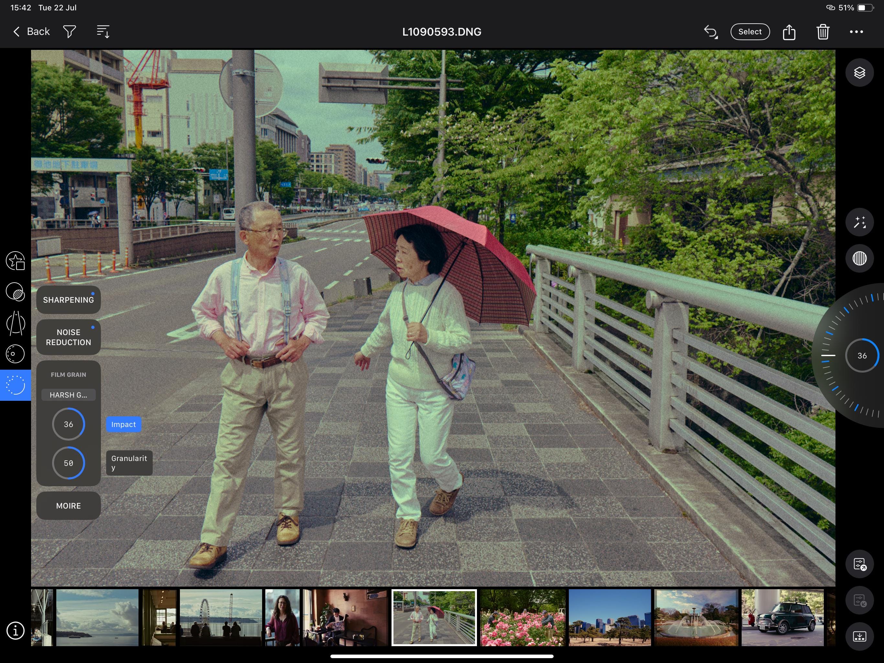Open the sort order icon

pos(103,32)
